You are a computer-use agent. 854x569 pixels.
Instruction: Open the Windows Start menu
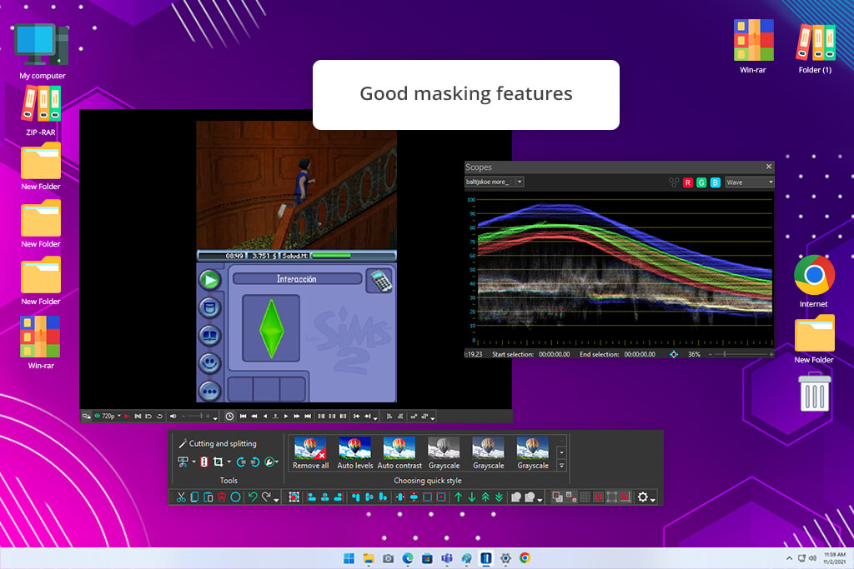point(349,558)
